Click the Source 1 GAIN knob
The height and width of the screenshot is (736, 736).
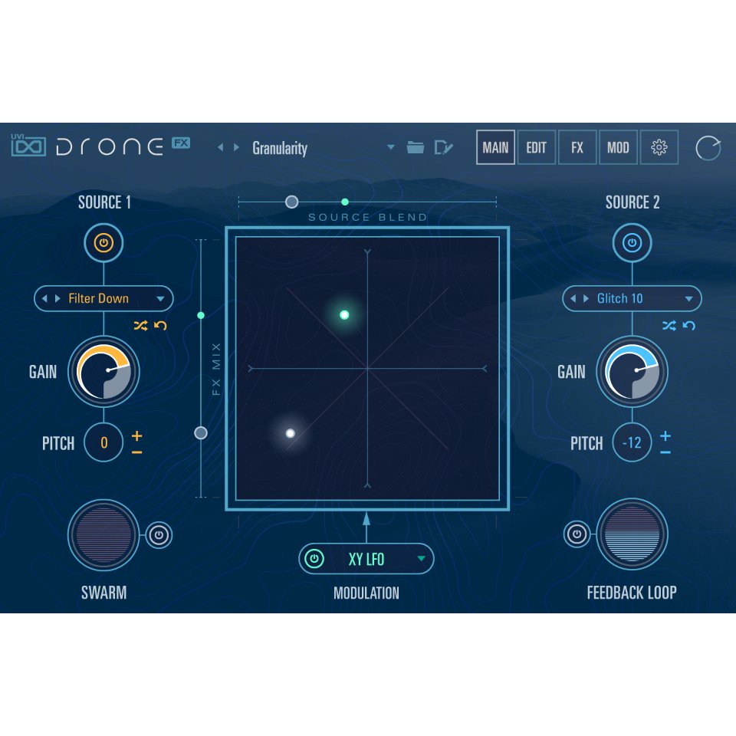(103, 371)
